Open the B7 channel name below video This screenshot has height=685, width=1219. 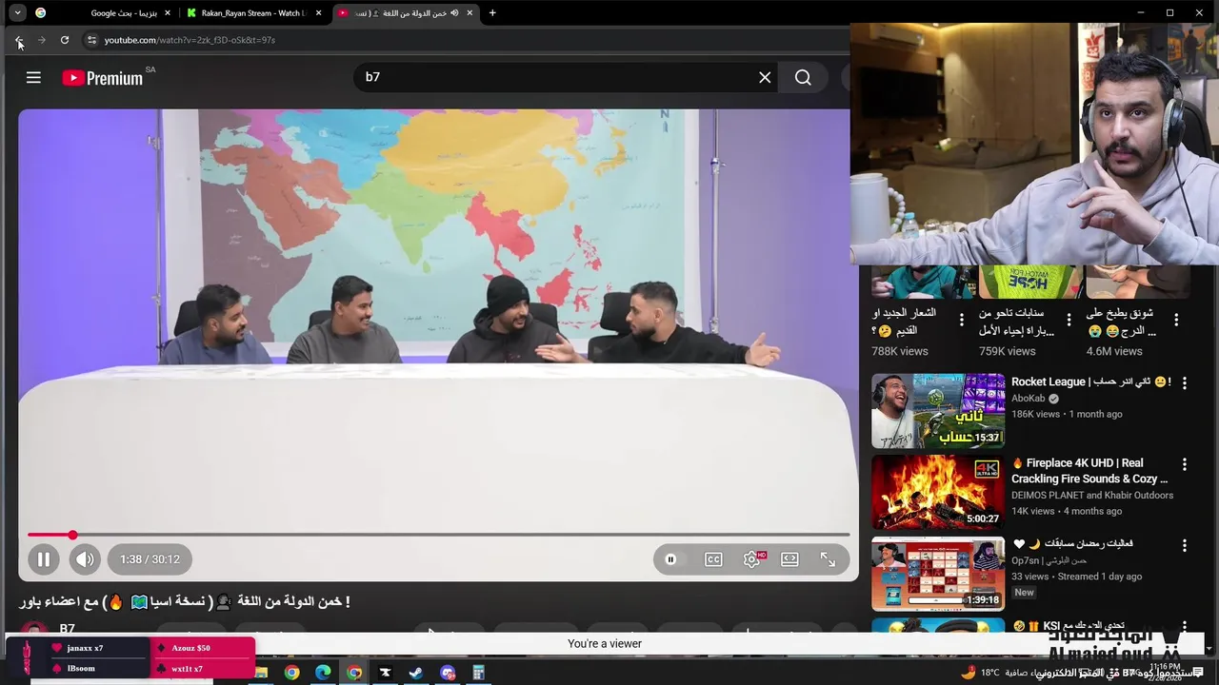click(x=67, y=629)
